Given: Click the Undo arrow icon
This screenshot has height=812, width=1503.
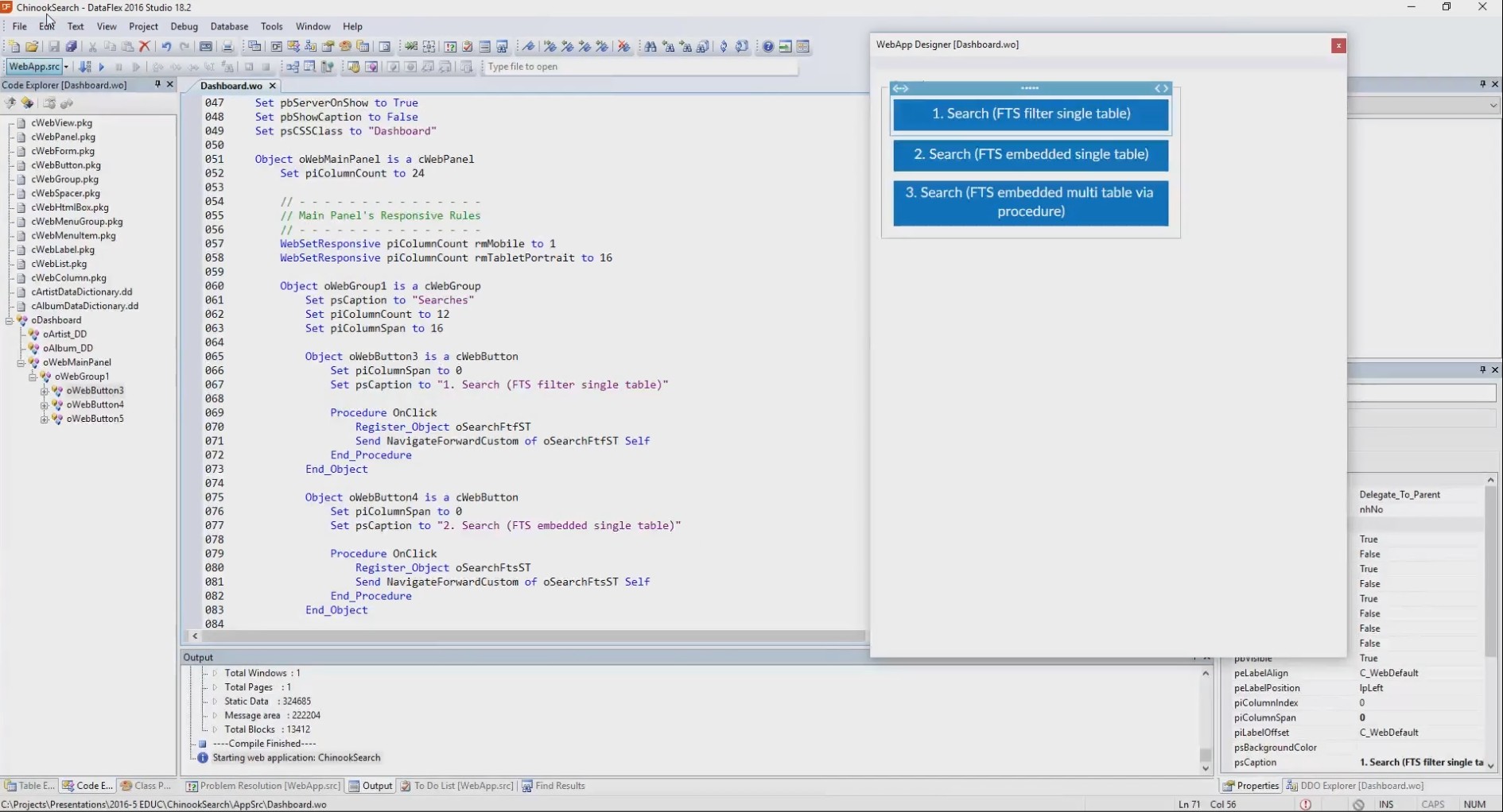Looking at the screenshot, I should [166, 47].
